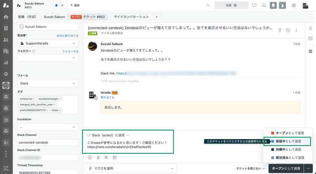Image resolution: width=316 pixels, height=174 pixels.
Task: Click into the reply text area
Action: pos(128,145)
